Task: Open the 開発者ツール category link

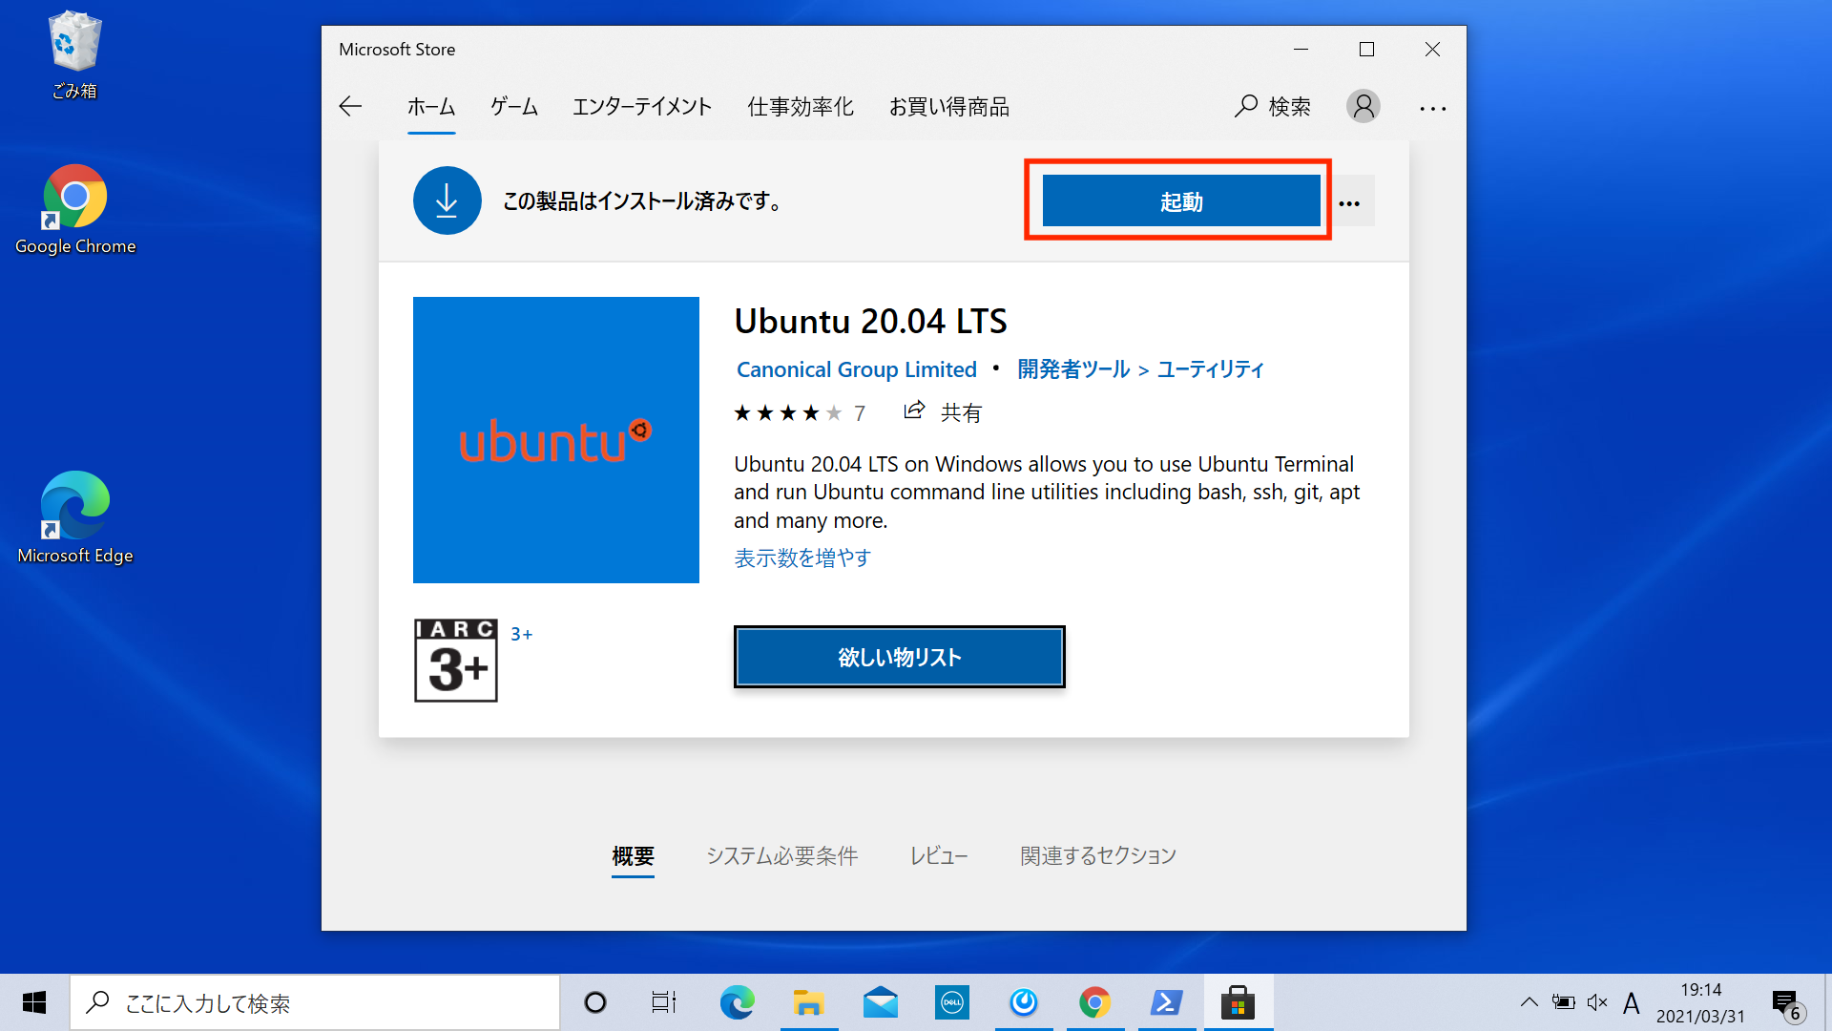Action: (1073, 369)
